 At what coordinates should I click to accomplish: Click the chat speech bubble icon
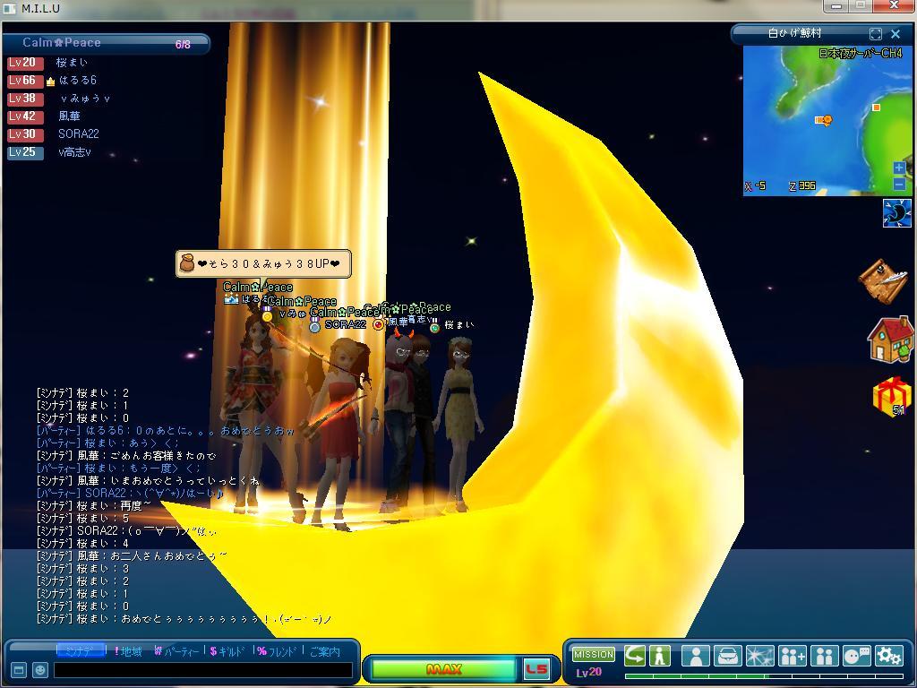pos(857,656)
